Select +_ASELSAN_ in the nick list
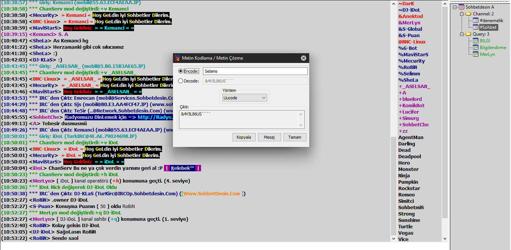Image resolution: width=511 pixels, height=250 pixels. click(414, 86)
